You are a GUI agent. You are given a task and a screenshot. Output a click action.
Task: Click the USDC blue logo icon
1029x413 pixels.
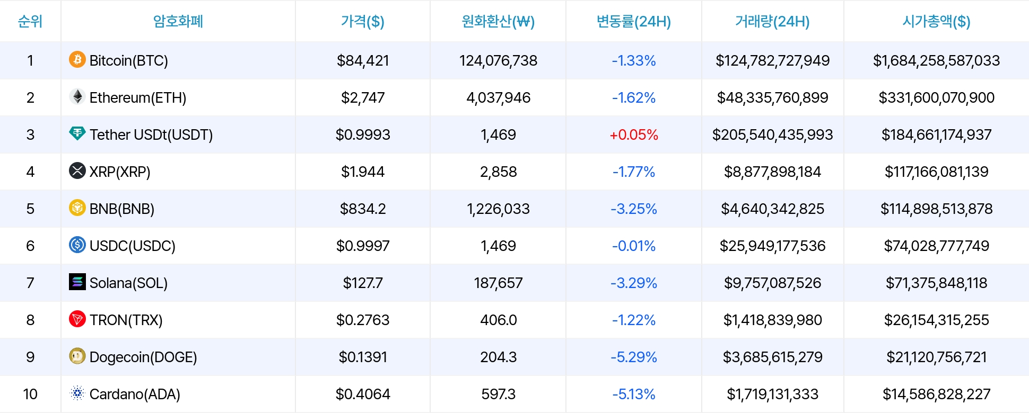[77, 245]
